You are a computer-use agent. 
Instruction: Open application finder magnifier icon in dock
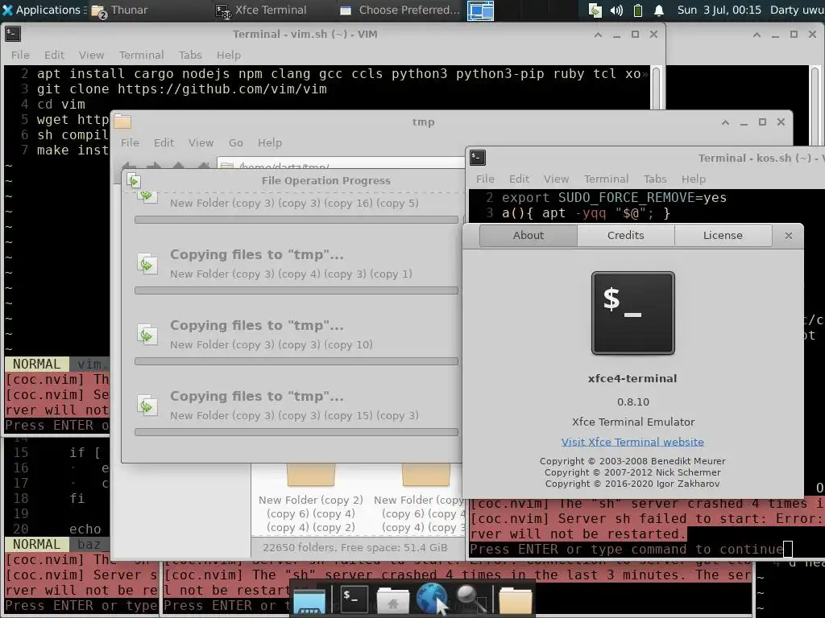tap(471, 599)
